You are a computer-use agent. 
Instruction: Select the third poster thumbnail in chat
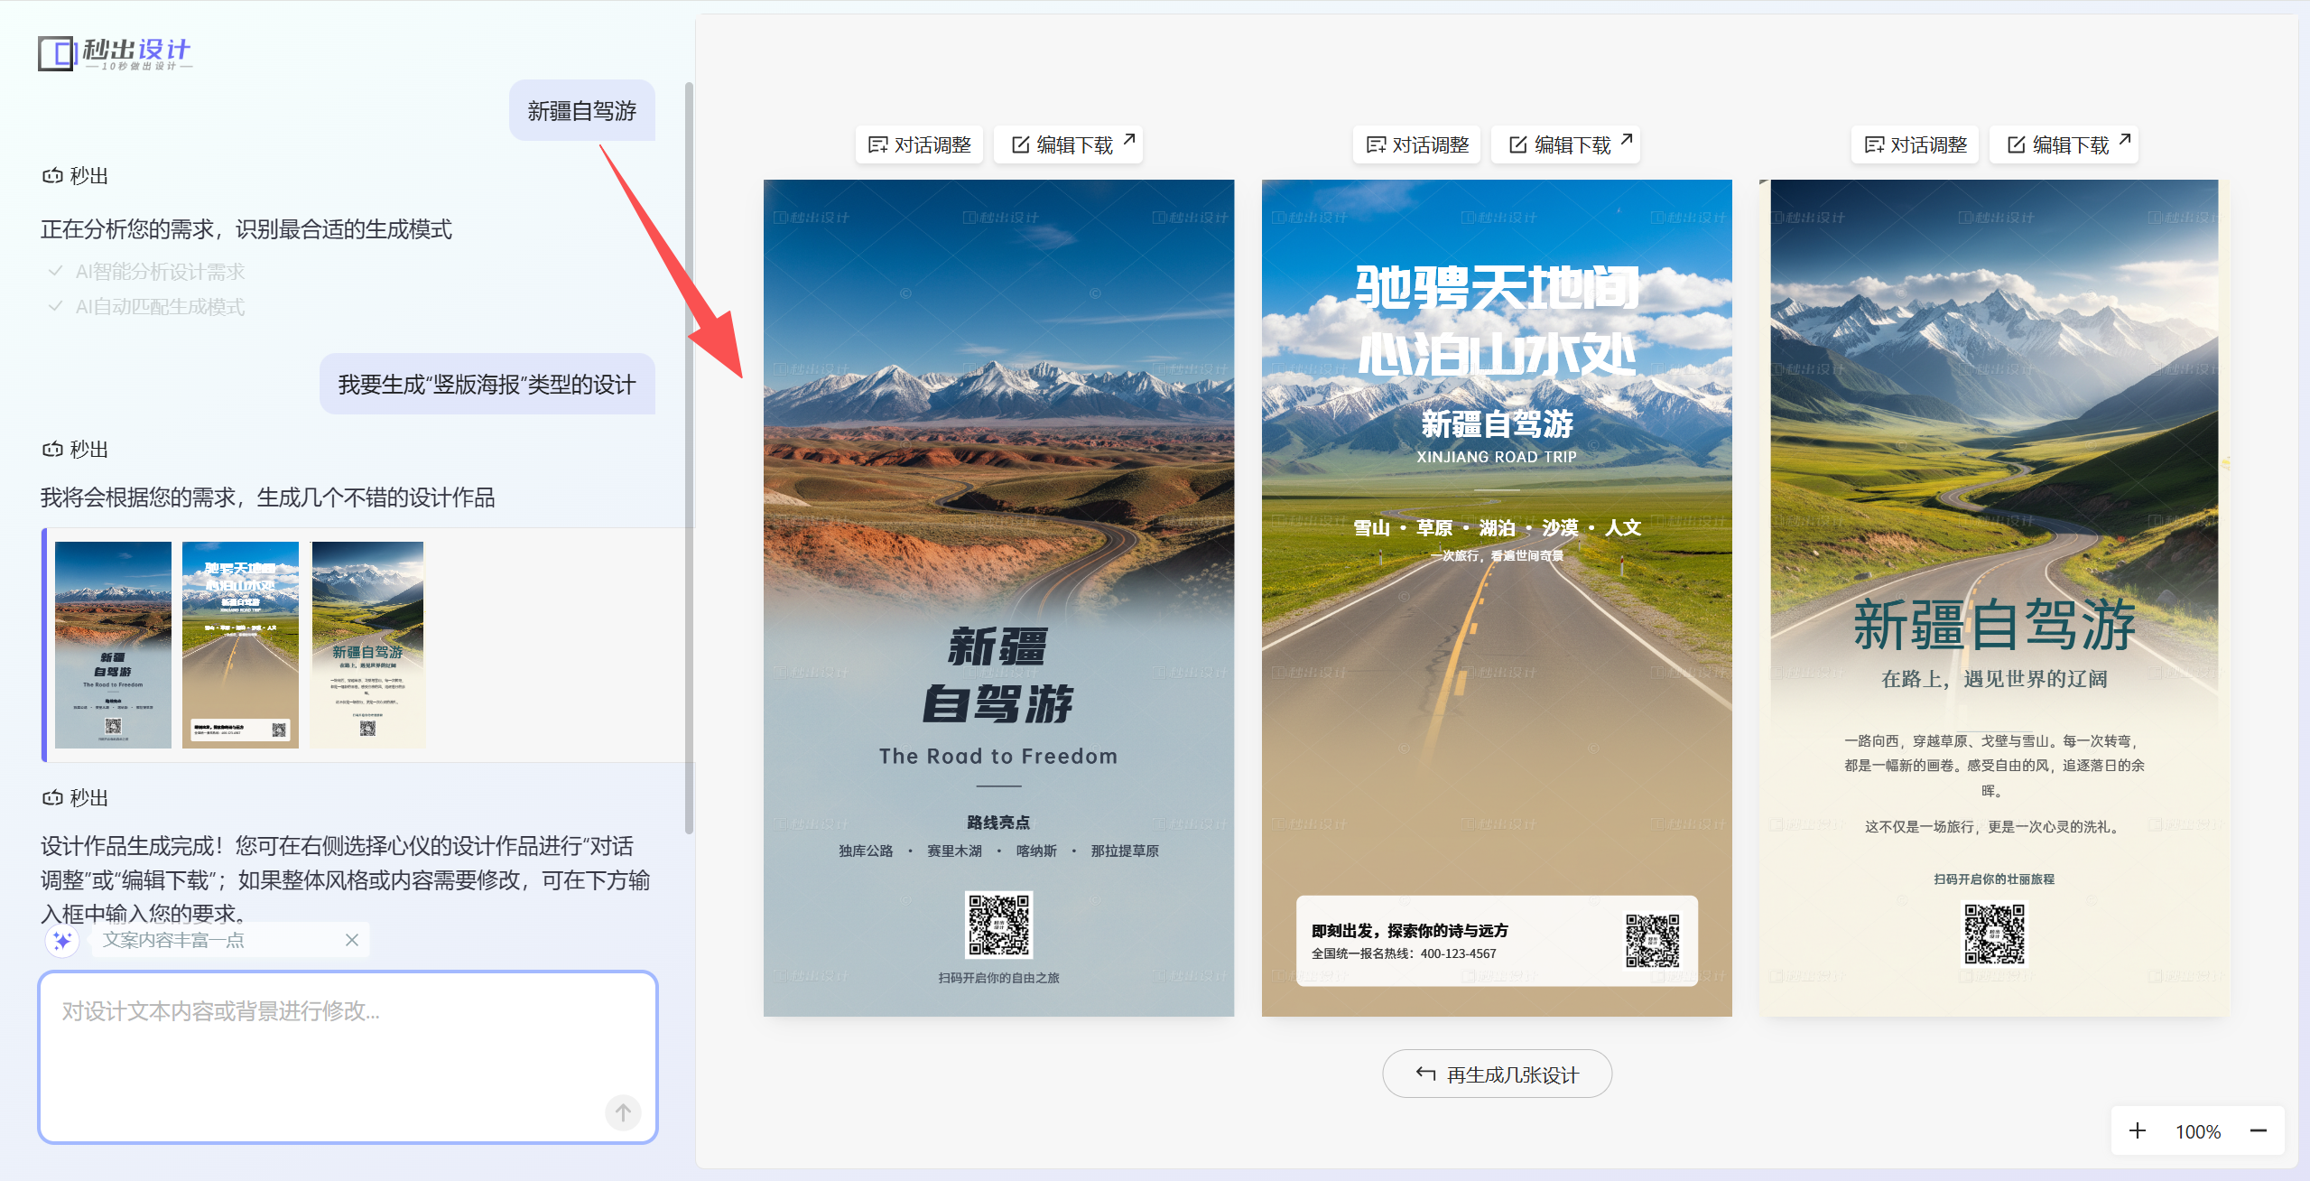pyautogui.click(x=367, y=645)
